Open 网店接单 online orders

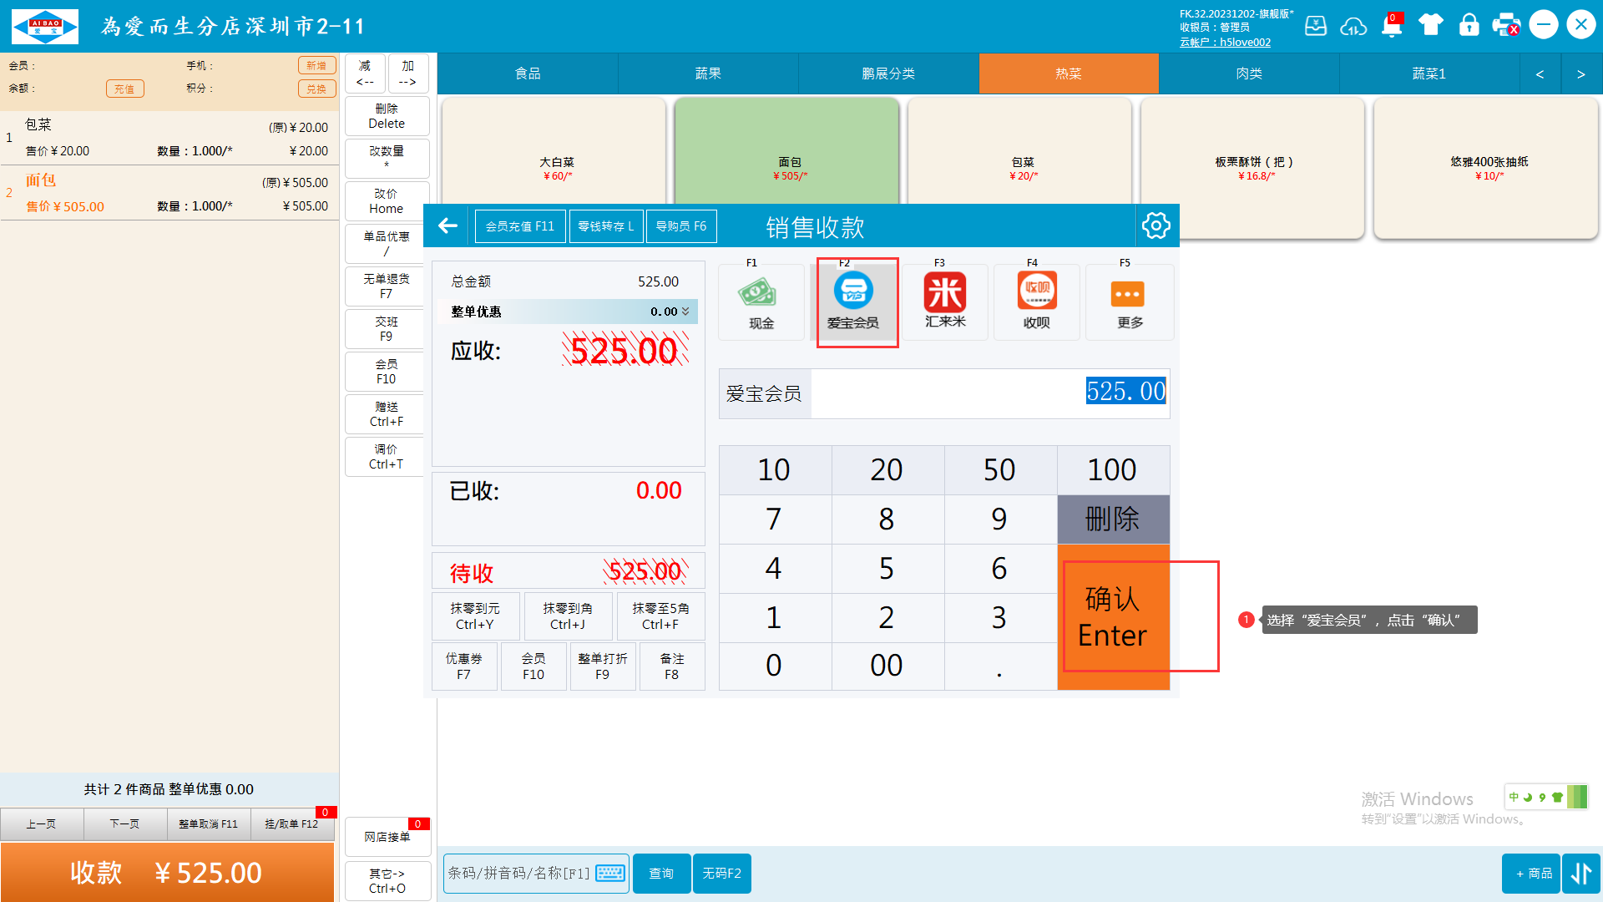(x=387, y=837)
